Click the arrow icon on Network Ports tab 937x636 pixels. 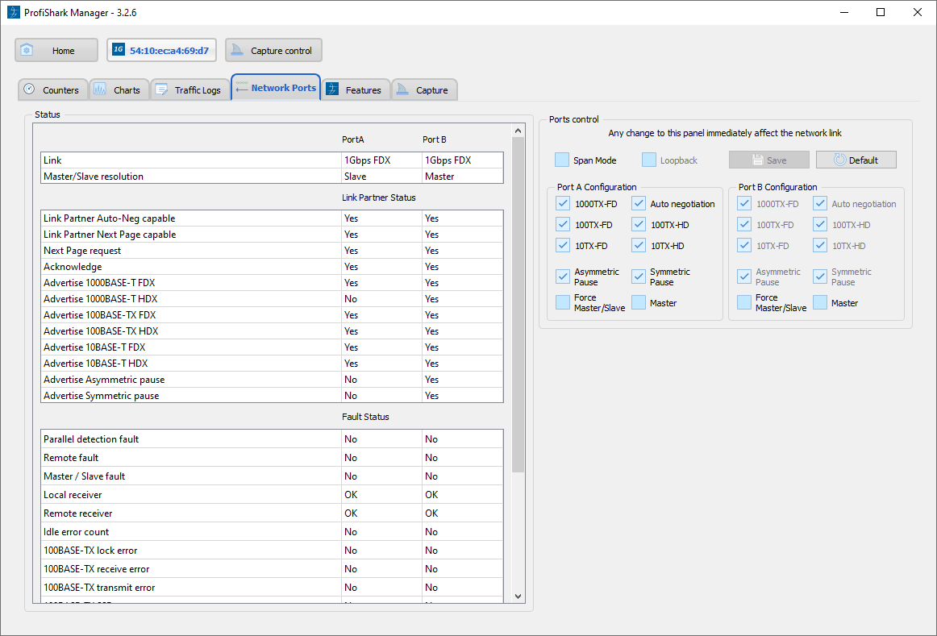[241, 89]
